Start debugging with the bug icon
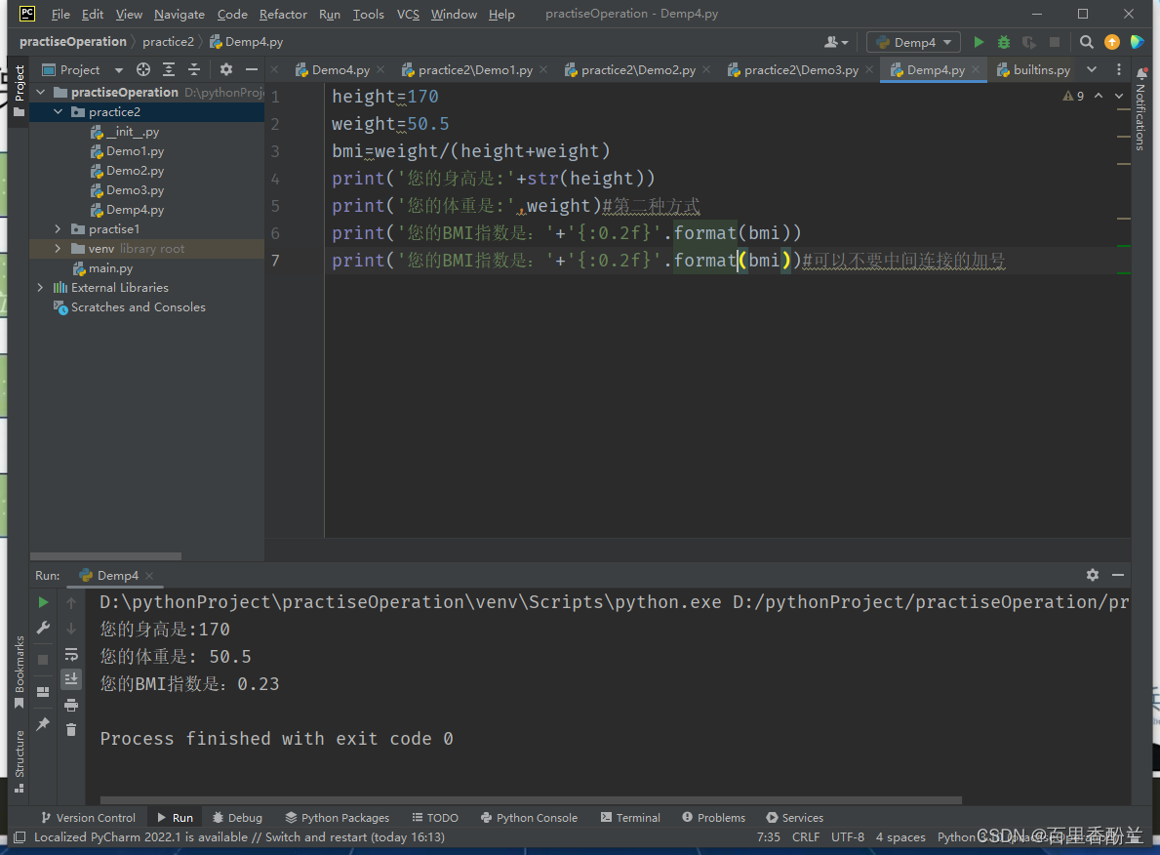Screen dimensions: 1160x855 1004,42
